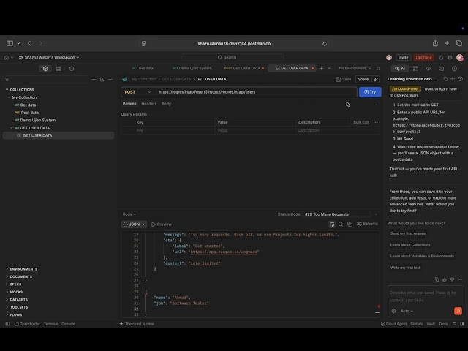Open the JSON format dropdown
Image resolution: width=468 pixels, height=351 pixels.
(134, 224)
